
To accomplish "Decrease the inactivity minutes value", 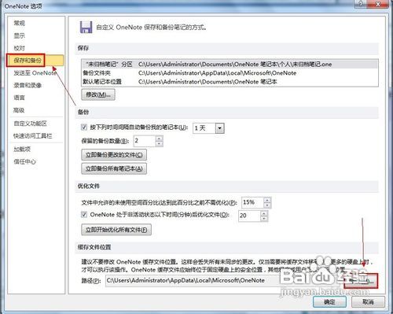I will pyautogui.click(x=264, y=219).
